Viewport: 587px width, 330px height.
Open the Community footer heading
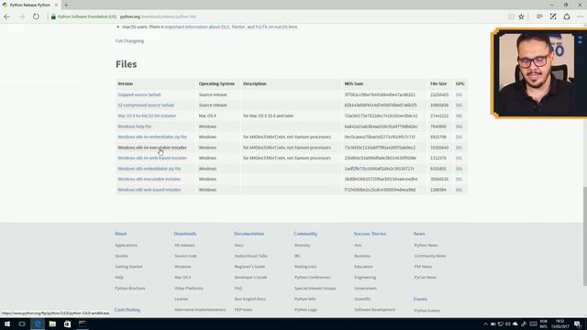coord(305,234)
